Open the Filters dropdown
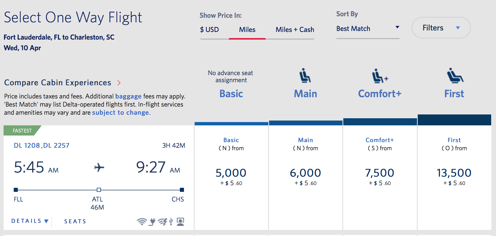 (441, 28)
